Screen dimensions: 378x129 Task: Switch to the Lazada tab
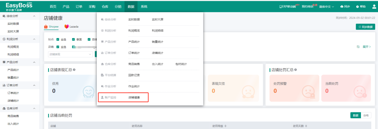click(x=72, y=26)
